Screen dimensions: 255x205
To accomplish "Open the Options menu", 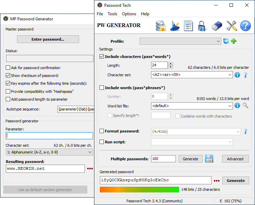I will click(x=129, y=14).
